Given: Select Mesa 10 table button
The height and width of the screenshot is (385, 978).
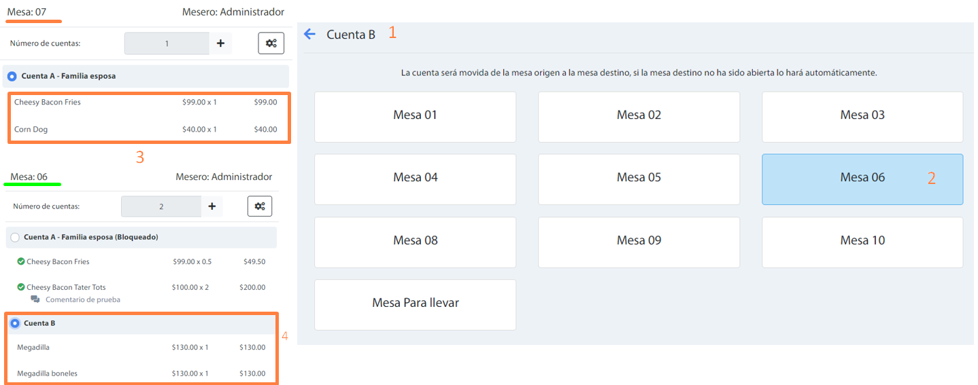Looking at the screenshot, I should click(862, 242).
